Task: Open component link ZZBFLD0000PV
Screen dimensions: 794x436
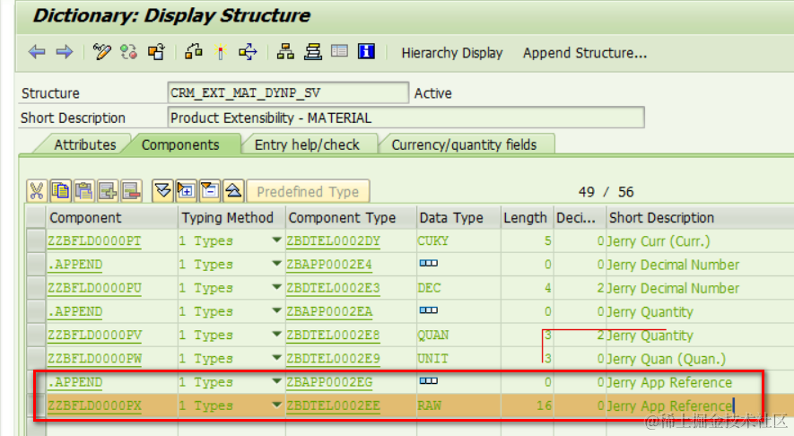Action: [x=94, y=336]
